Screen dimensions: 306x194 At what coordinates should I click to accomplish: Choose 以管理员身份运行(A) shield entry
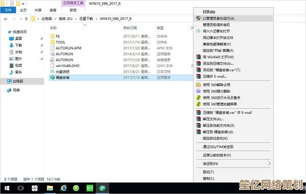[234, 18]
